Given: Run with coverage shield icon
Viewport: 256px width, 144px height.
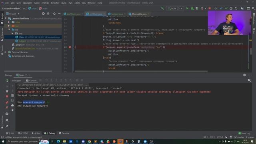Looking at the screenshot, I should click(x=197, y=8).
